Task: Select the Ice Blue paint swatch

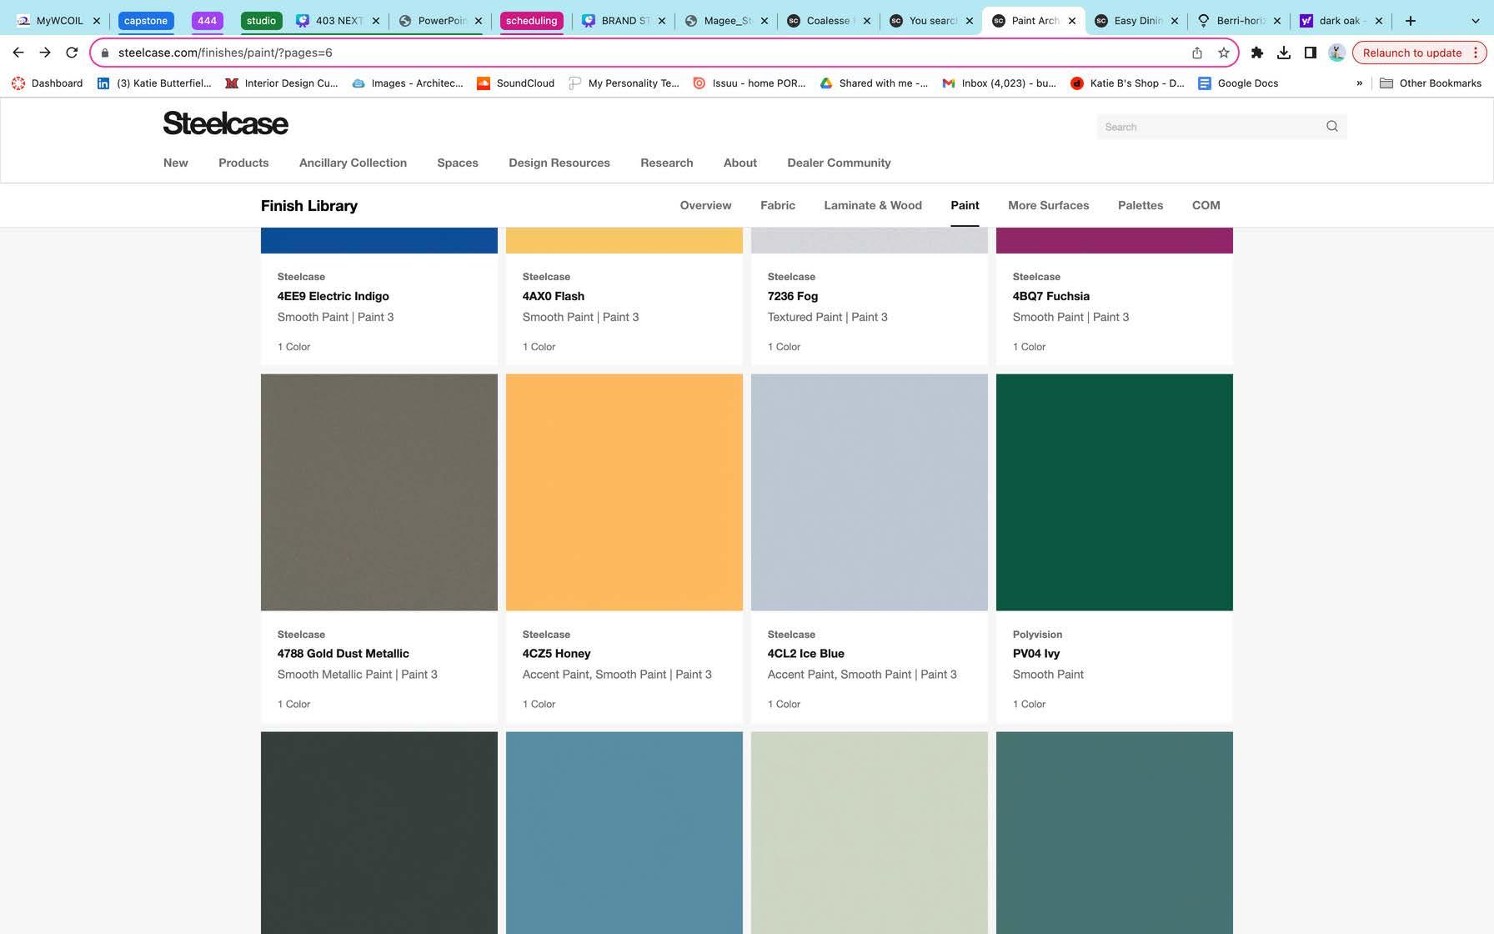Action: point(870,492)
